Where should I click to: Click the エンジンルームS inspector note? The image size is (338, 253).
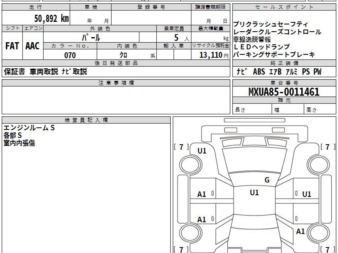[29, 128]
